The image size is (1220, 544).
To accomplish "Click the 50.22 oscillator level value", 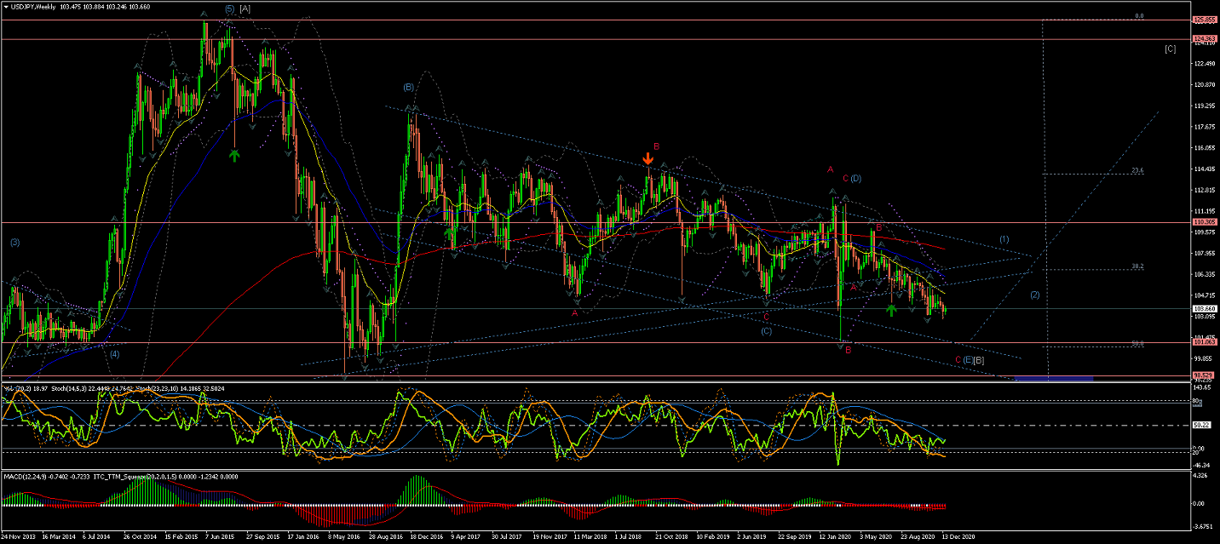I will point(1200,425).
